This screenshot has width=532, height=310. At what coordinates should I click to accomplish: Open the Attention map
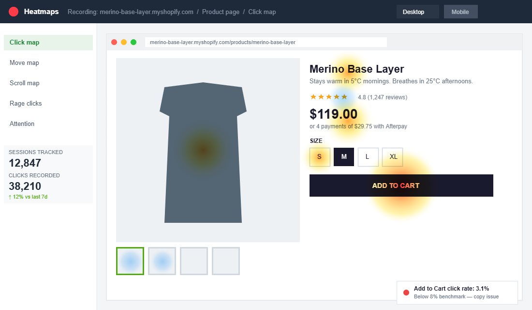22,124
